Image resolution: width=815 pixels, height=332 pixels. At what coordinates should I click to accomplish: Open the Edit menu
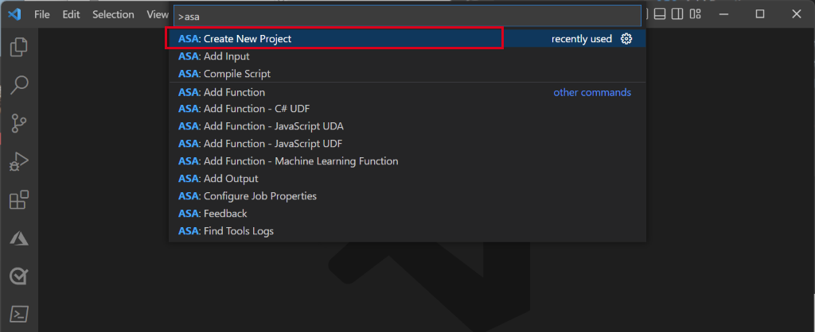point(71,14)
